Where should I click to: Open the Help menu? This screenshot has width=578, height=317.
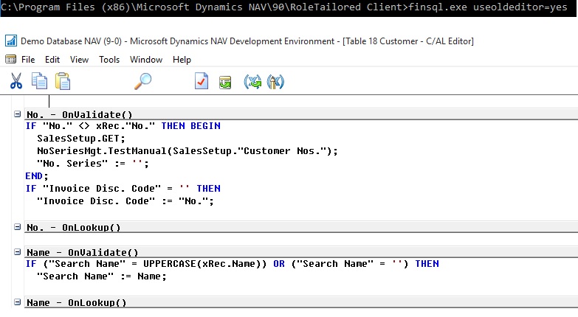tap(182, 59)
